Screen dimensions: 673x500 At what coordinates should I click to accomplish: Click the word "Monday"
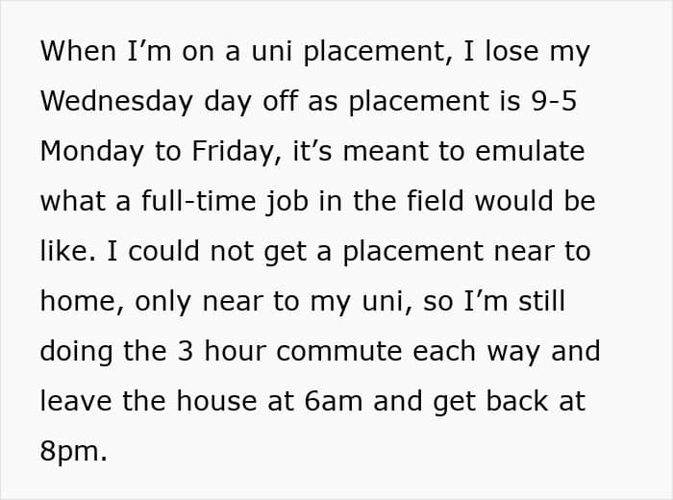[x=91, y=152]
